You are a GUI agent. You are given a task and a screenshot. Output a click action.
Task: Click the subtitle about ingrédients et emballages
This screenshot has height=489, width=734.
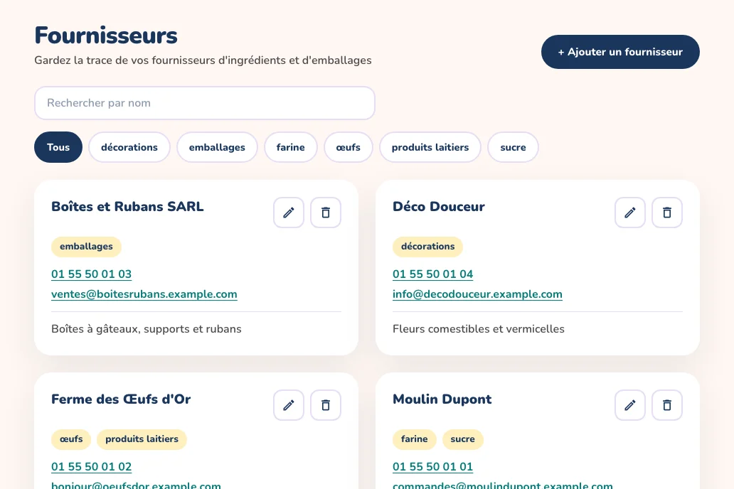pos(203,60)
